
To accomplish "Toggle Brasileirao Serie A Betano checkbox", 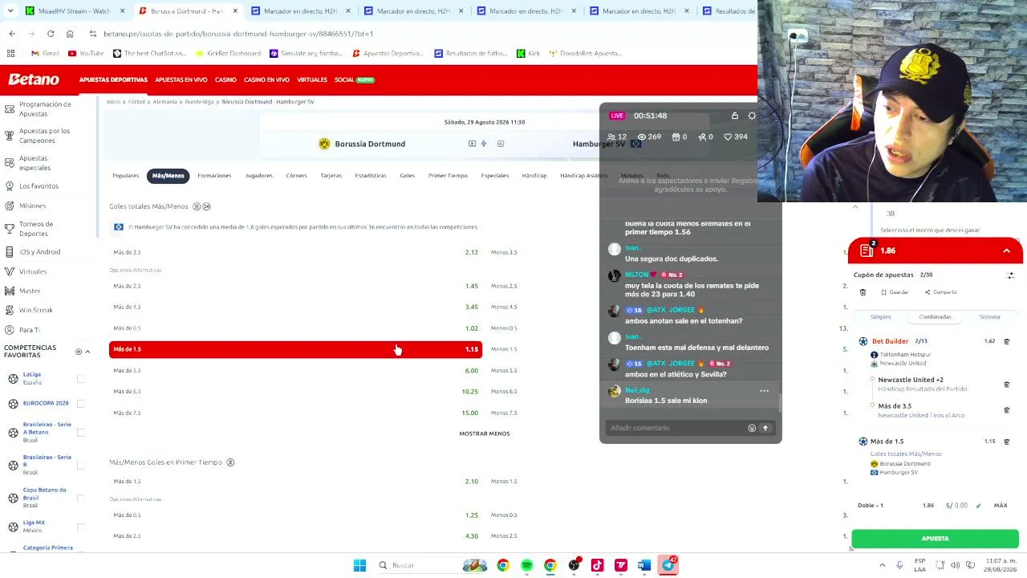I will [x=80, y=433].
